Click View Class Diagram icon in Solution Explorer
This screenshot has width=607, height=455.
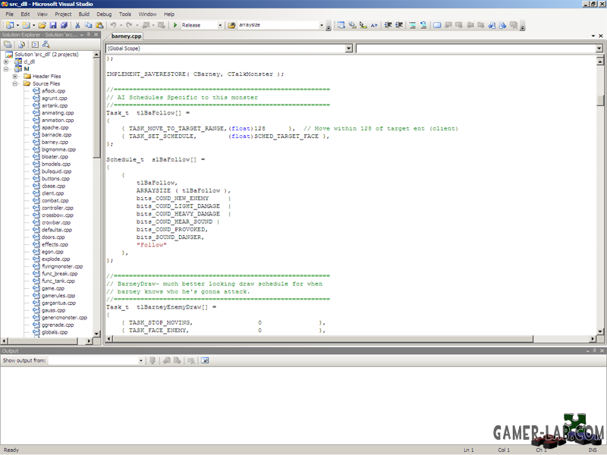[x=46, y=45]
